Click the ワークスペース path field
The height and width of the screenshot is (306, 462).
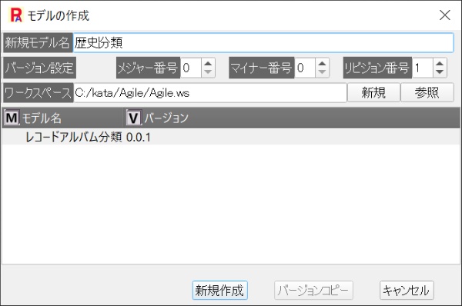210,93
